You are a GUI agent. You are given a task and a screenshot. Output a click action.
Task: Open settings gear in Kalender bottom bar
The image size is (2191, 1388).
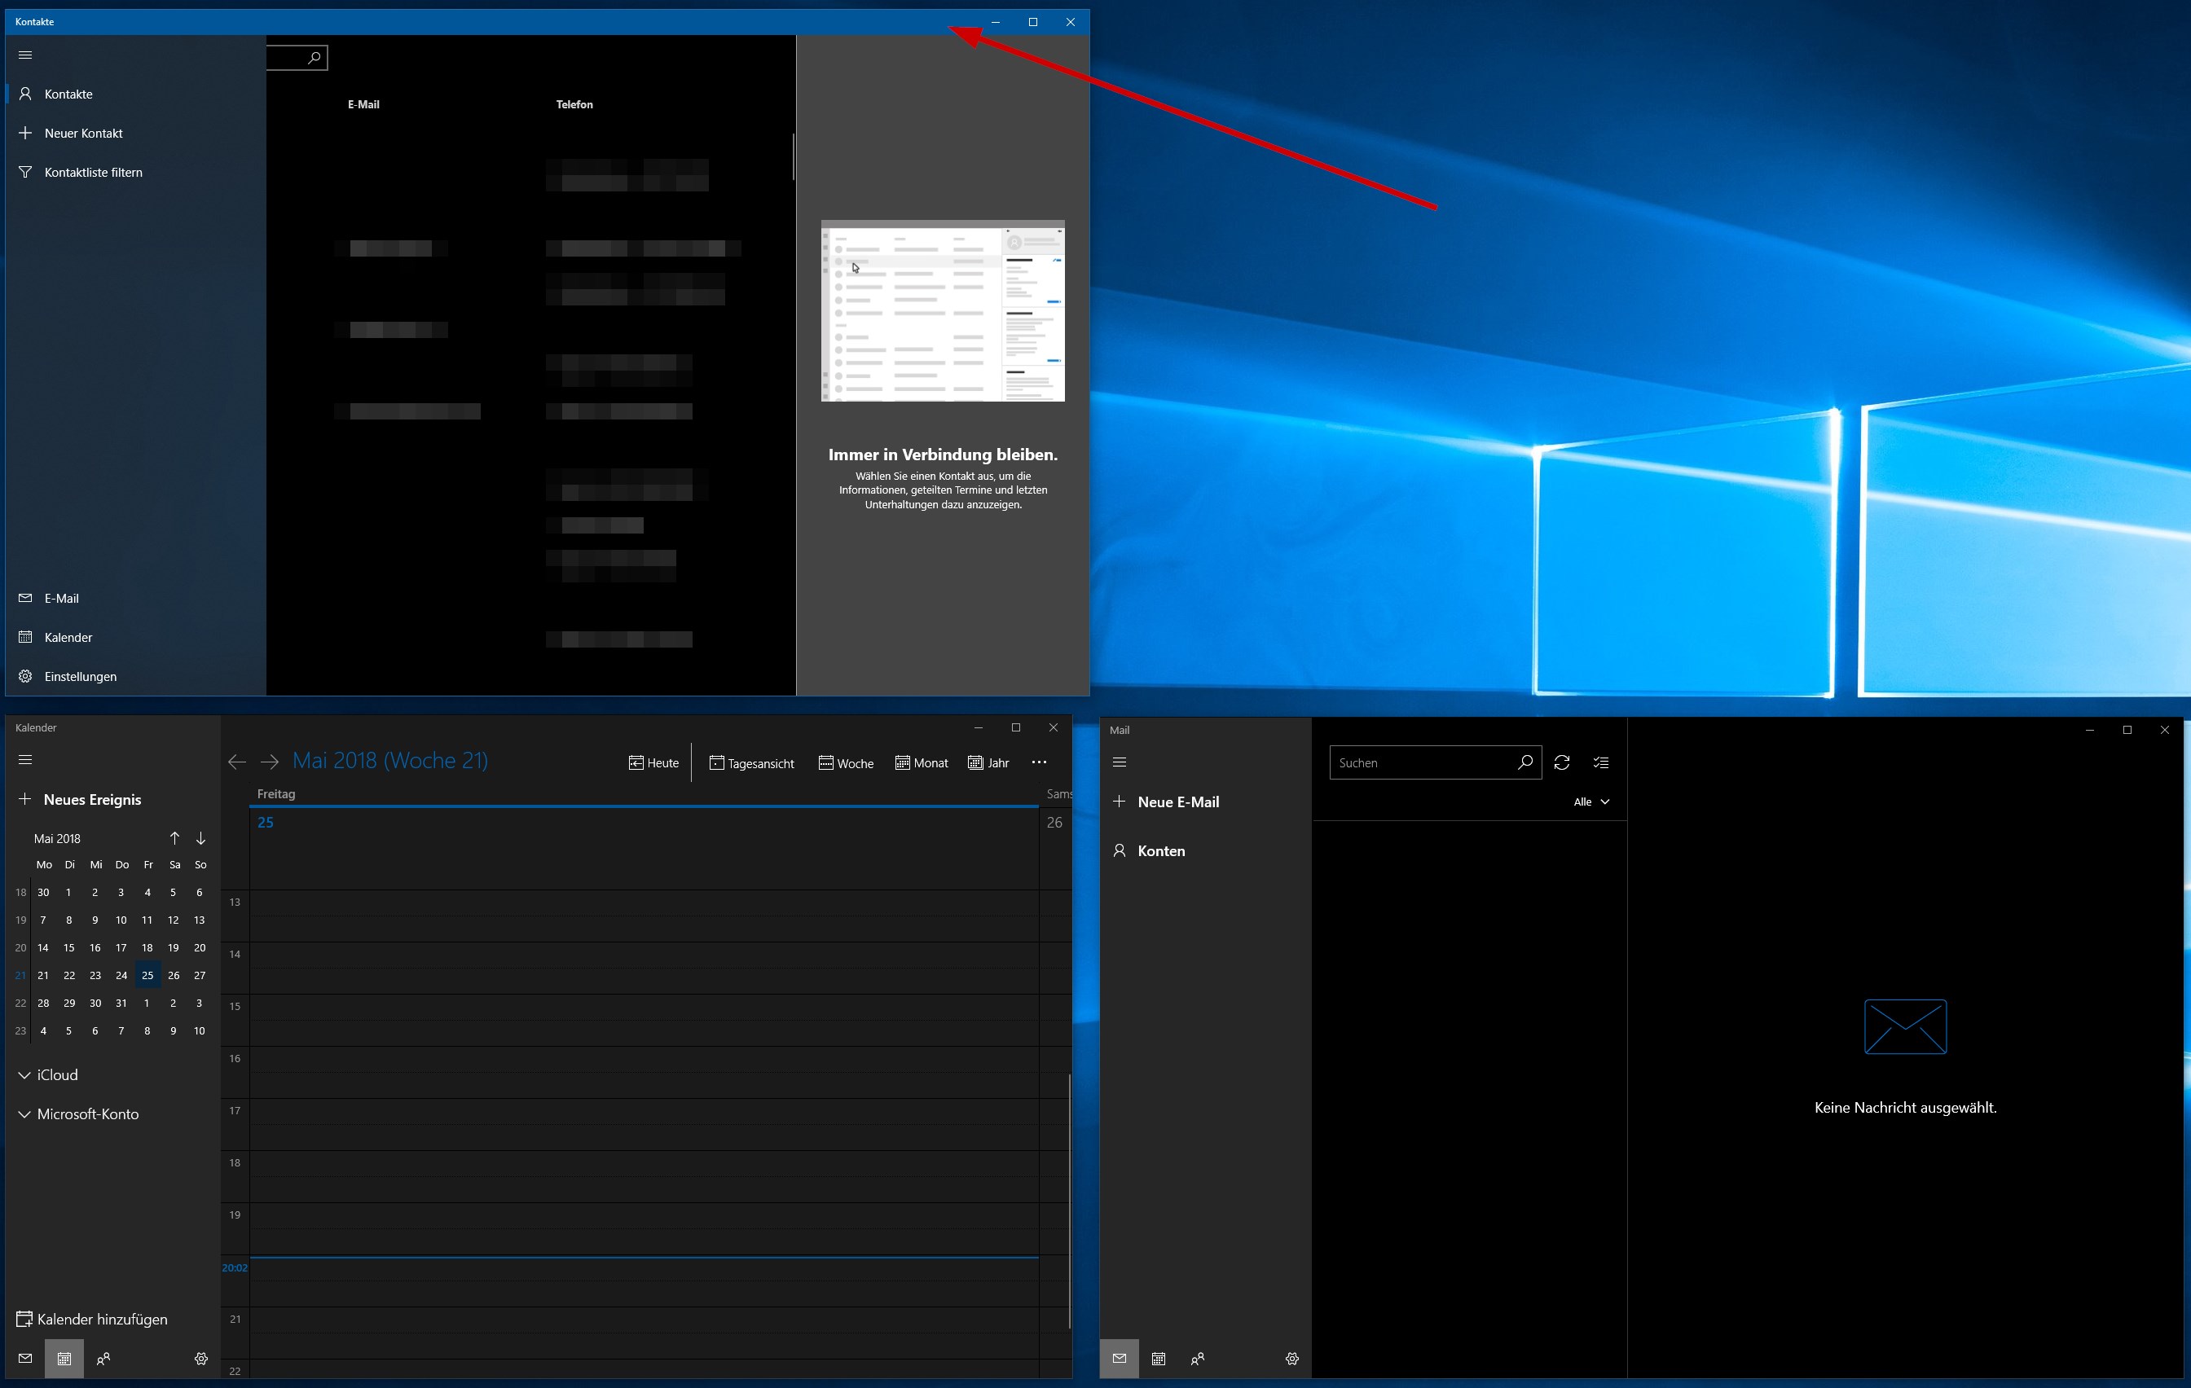coord(201,1358)
